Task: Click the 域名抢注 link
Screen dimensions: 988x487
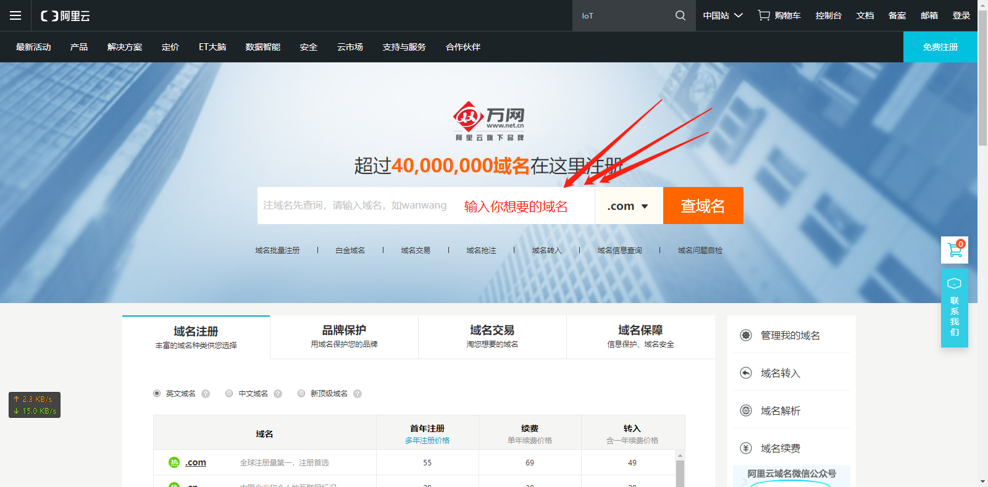Action: click(481, 251)
